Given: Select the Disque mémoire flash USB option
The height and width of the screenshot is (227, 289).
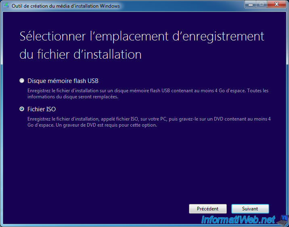Looking at the screenshot, I should point(22,81).
